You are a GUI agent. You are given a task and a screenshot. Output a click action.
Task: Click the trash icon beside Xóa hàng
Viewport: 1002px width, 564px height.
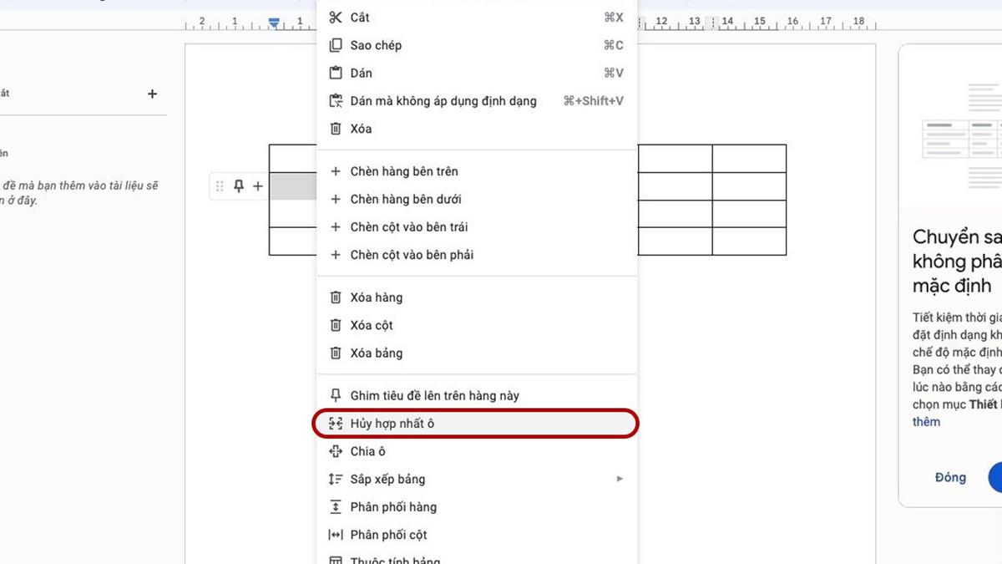point(335,297)
